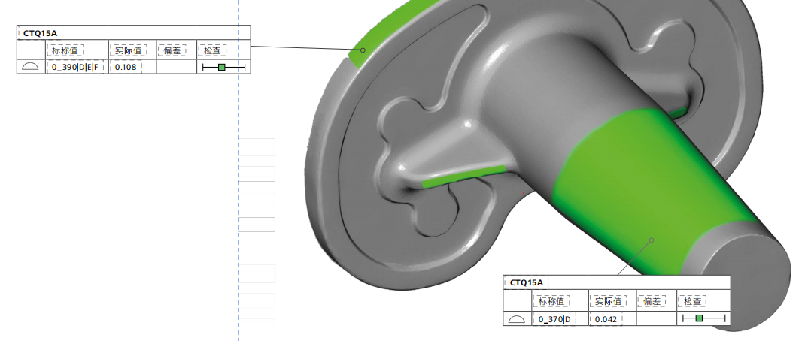Select leader point on green flange edge
This screenshot has height=341, width=808.
pos(363,50)
